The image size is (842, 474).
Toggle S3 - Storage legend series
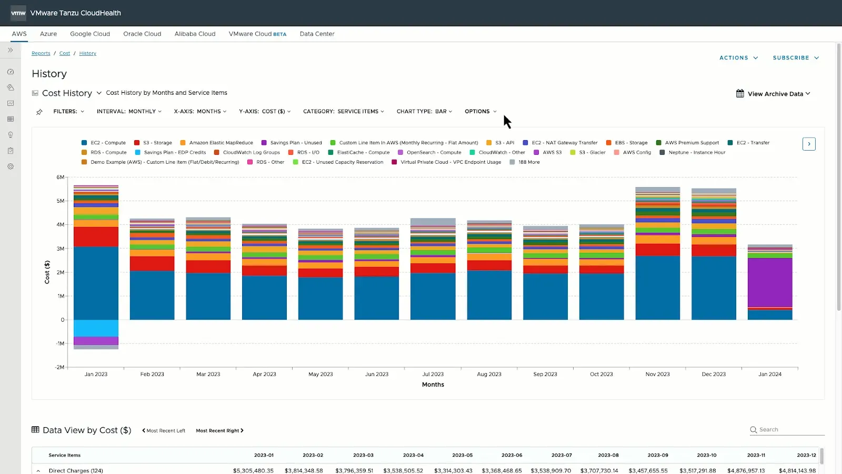click(x=153, y=143)
